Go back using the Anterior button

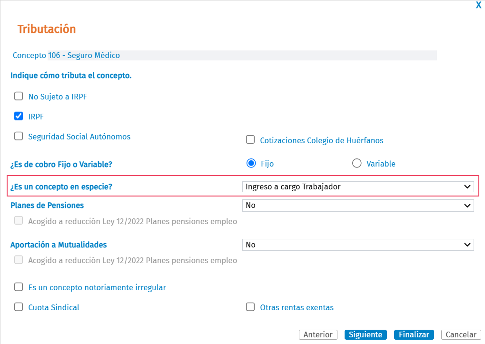318,334
